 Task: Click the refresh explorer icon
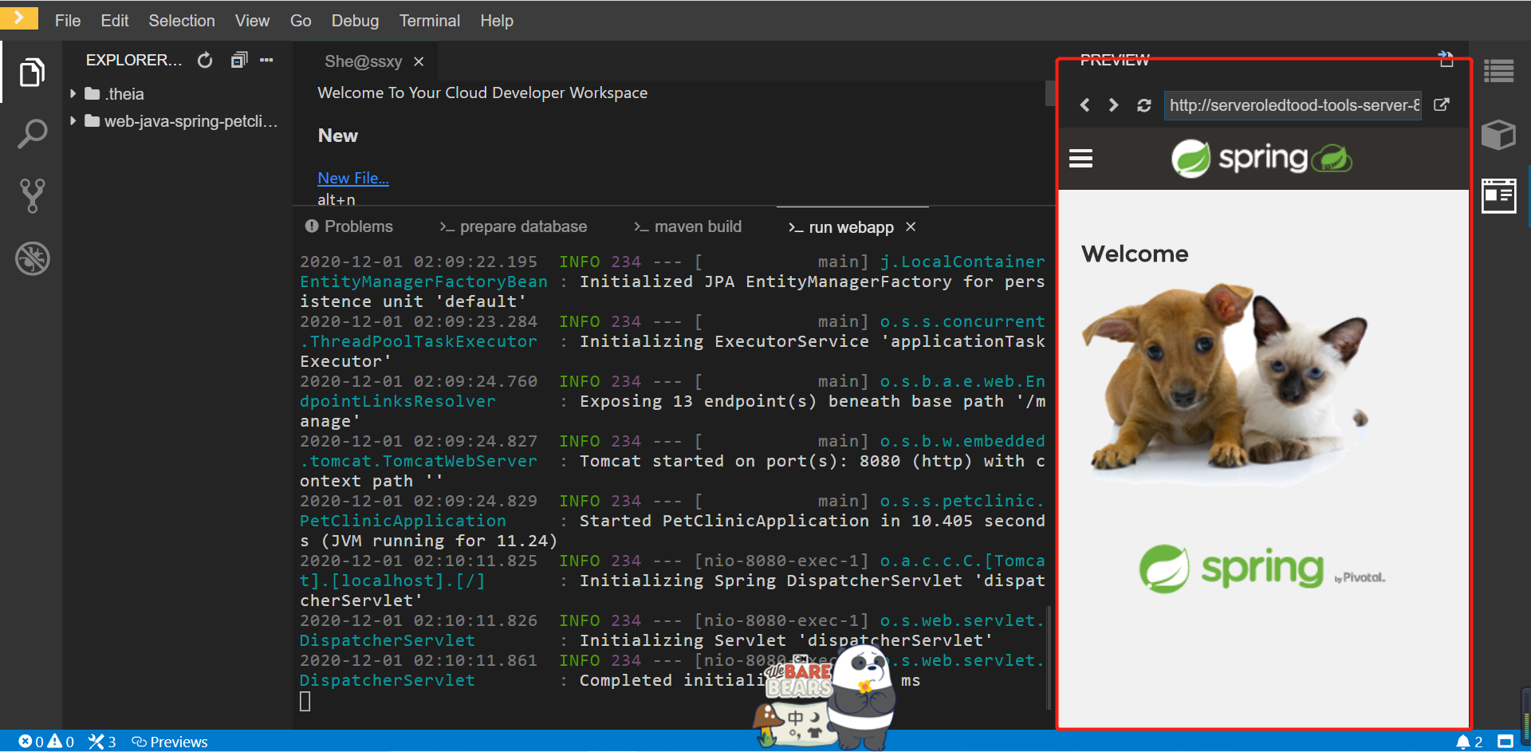205,61
